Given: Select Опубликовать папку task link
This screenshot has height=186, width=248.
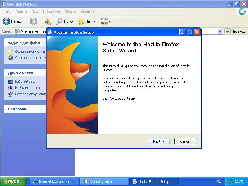Looking at the screenshot, I should pos(30,58).
